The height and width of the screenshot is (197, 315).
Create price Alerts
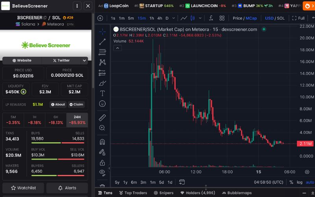click(x=67, y=188)
